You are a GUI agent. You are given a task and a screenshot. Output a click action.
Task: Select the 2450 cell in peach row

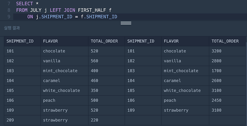216,100
